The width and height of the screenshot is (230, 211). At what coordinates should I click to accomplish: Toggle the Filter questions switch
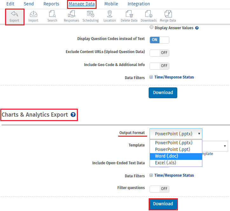click(159, 189)
